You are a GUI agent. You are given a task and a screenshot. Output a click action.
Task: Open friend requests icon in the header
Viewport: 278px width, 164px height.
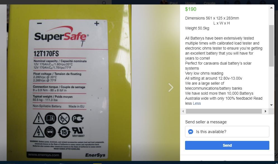point(226,3)
